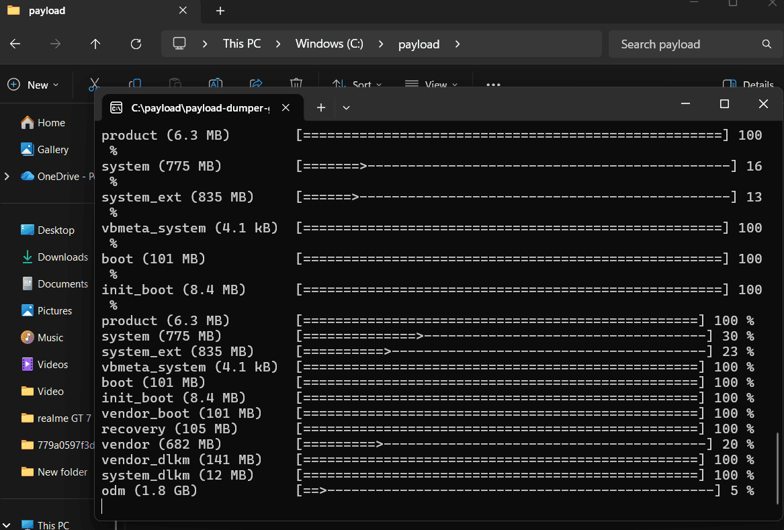Open the New item dropdown
The height and width of the screenshot is (530, 784).
[34, 85]
